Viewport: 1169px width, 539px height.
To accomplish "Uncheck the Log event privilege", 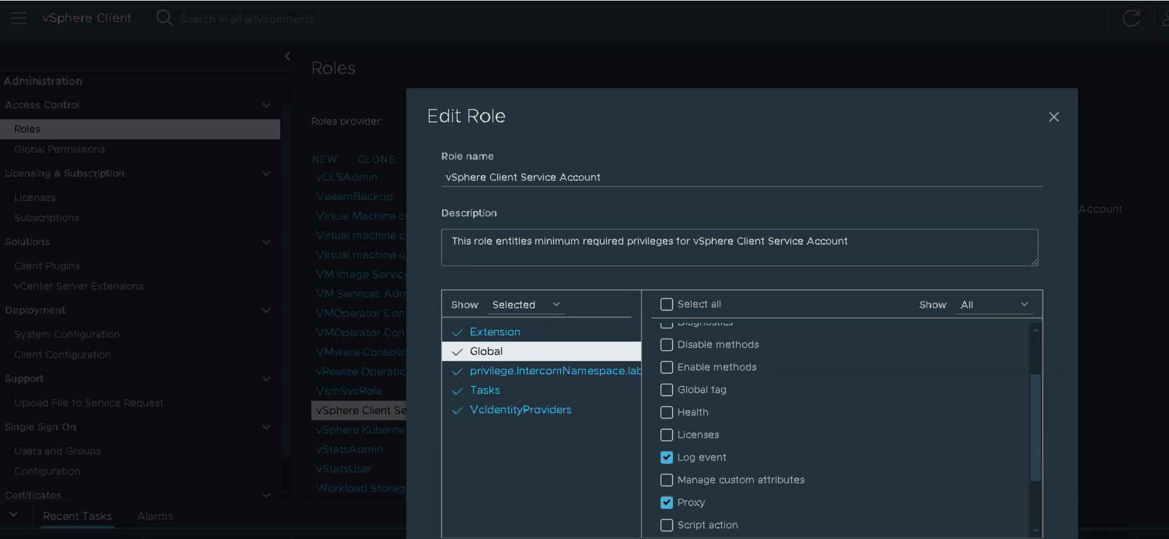I will (667, 458).
